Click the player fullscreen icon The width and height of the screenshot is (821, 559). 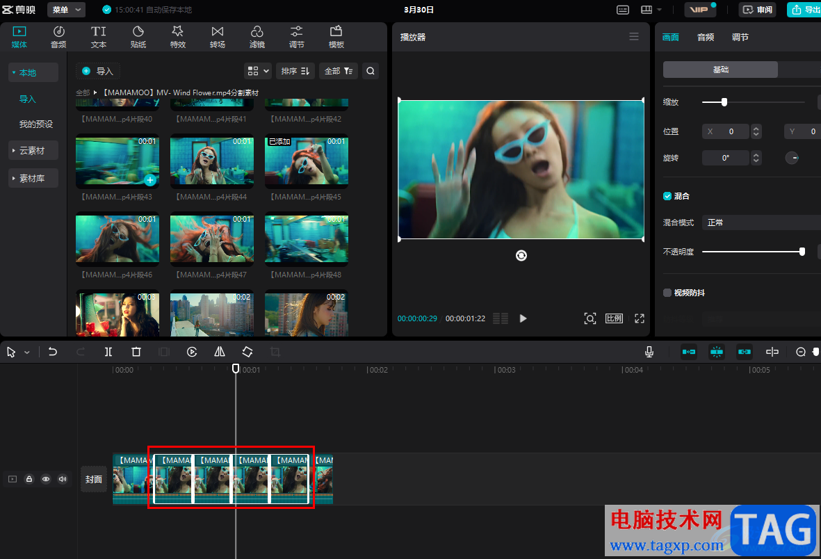640,318
